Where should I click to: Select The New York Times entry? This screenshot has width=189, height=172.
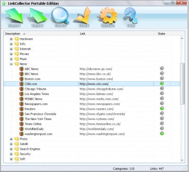38,119
